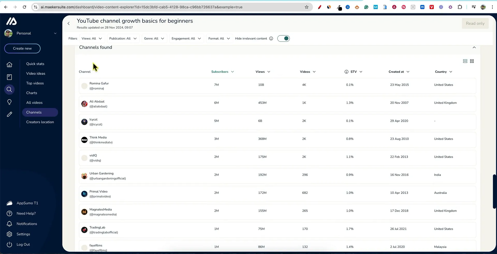Viewport: 497px width, 254px height.
Task: Click the Personal profile avatar
Action: point(8,33)
